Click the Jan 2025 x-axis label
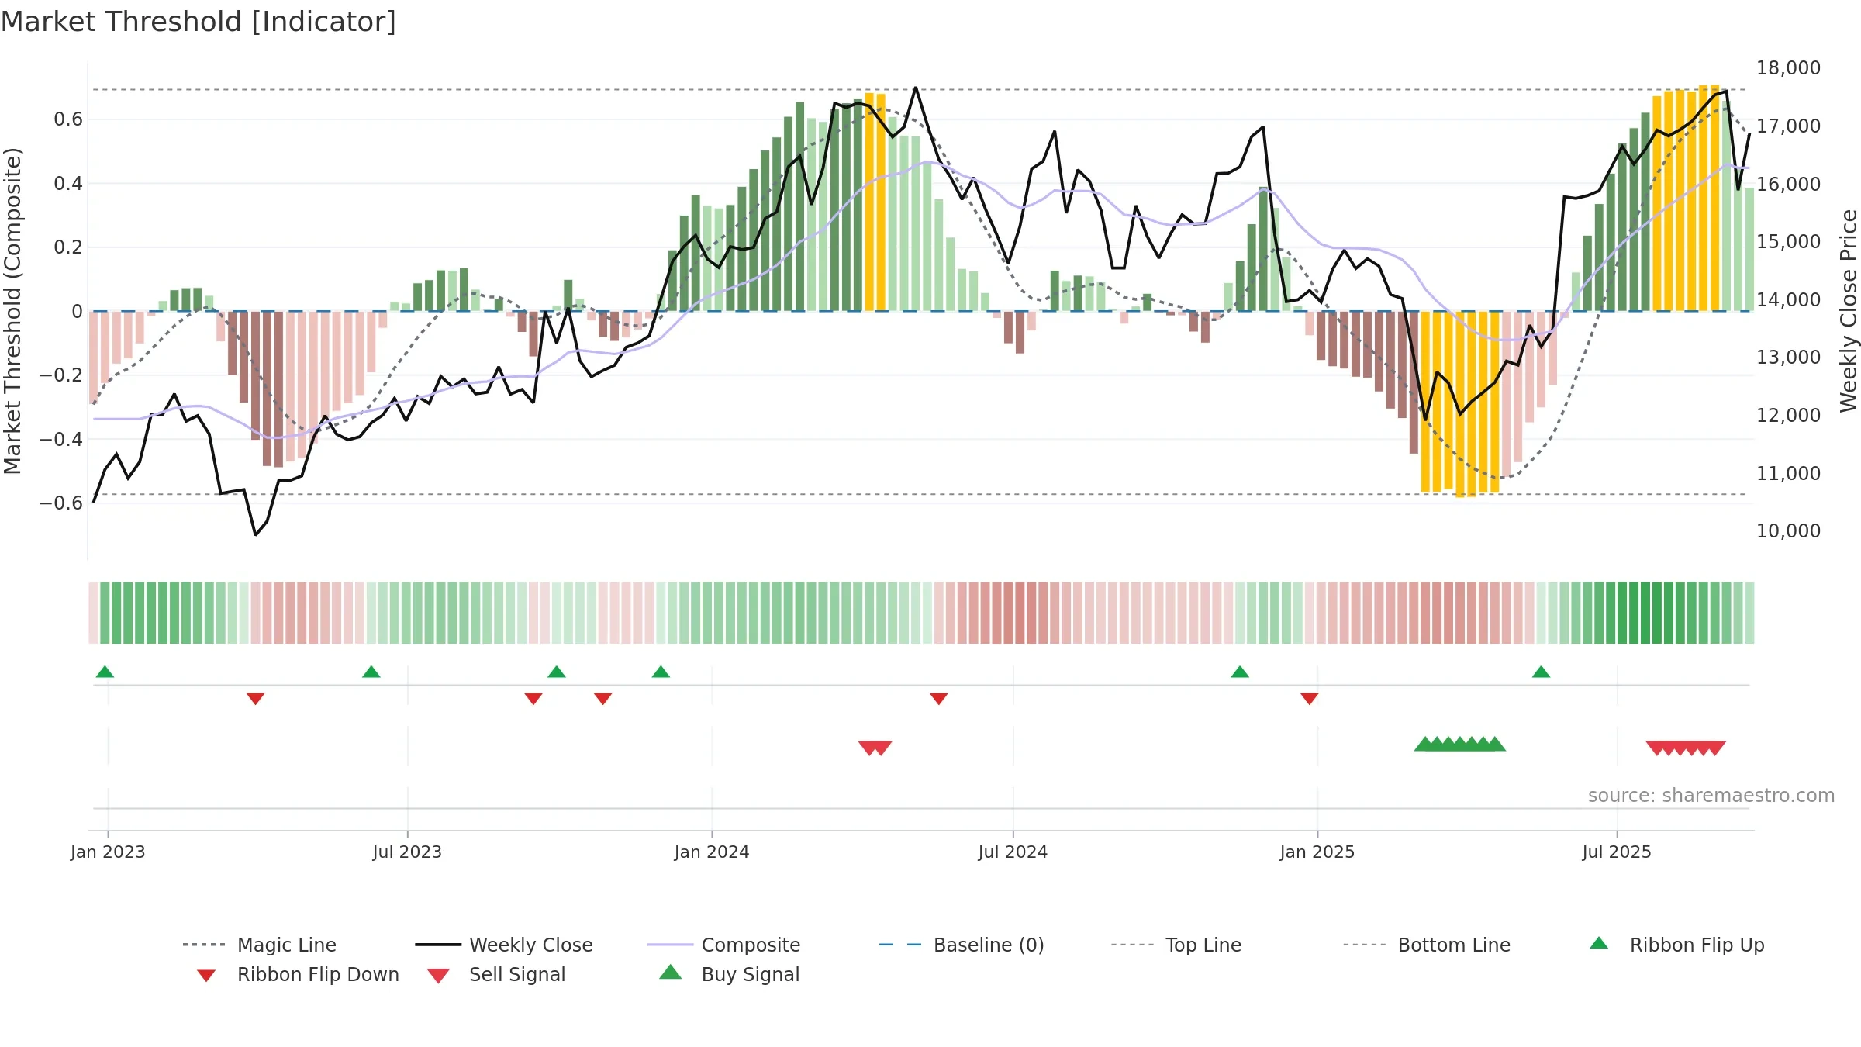 (x=1317, y=852)
